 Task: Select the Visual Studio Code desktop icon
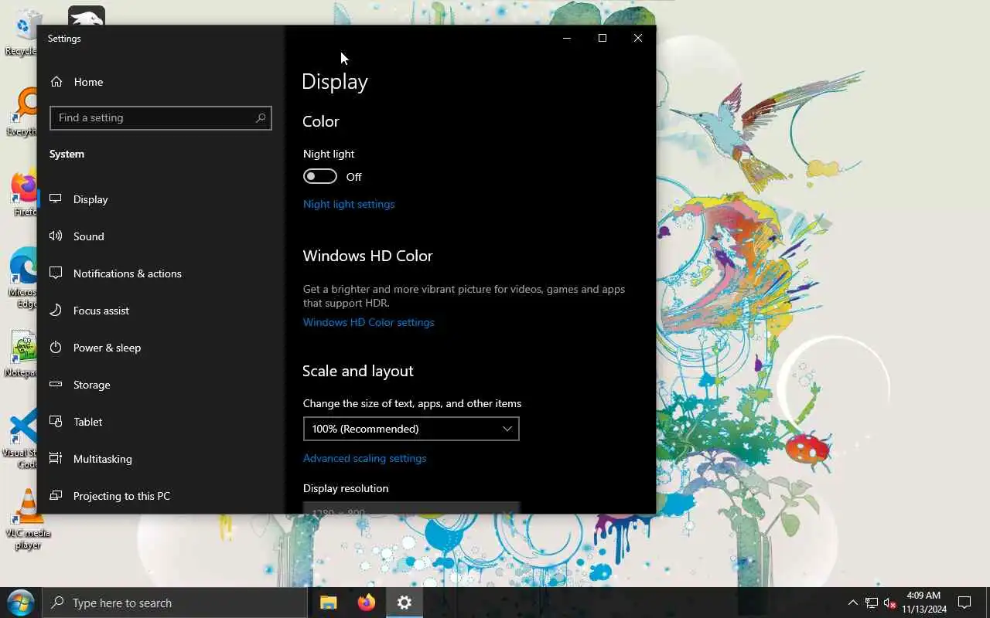pyautogui.click(x=22, y=439)
